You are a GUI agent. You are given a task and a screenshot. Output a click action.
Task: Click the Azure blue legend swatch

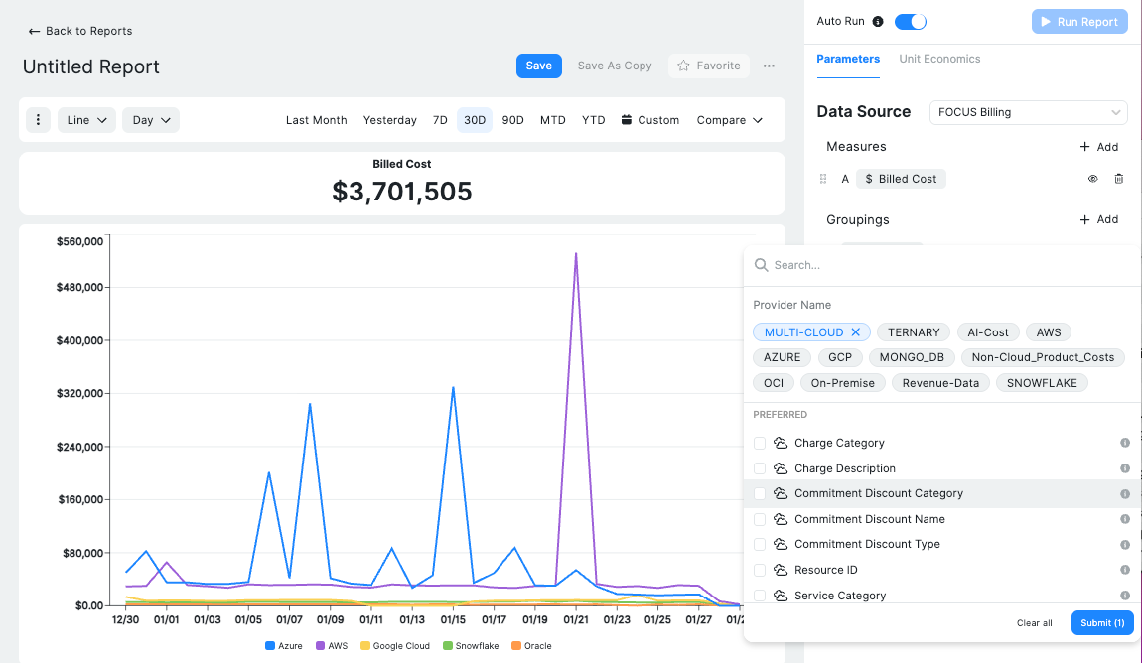pyautogui.click(x=270, y=645)
